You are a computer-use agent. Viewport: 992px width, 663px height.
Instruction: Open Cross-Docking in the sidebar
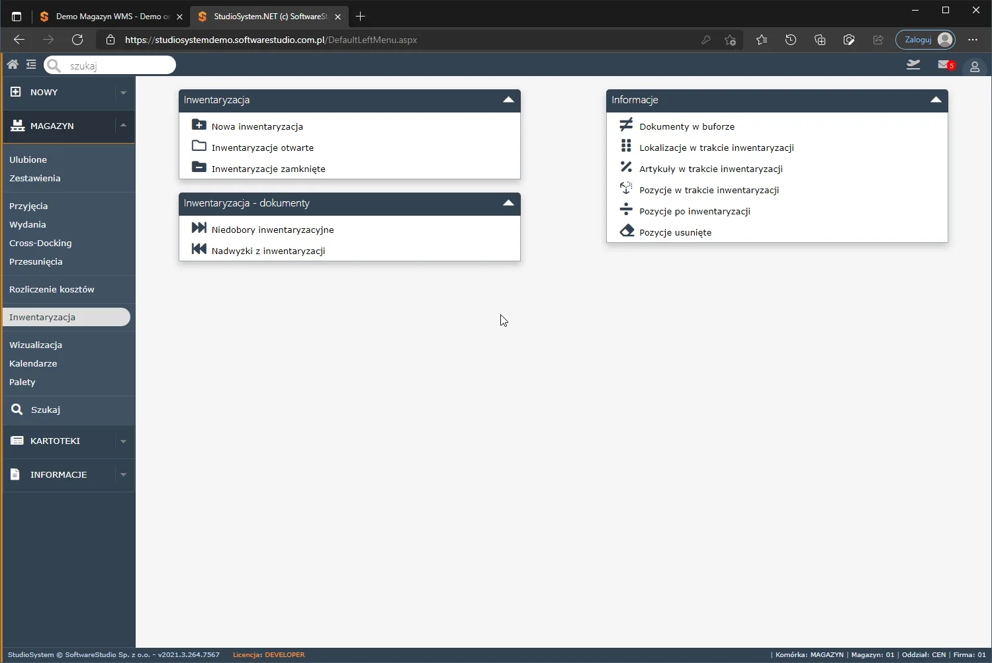(x=40, y=243)
